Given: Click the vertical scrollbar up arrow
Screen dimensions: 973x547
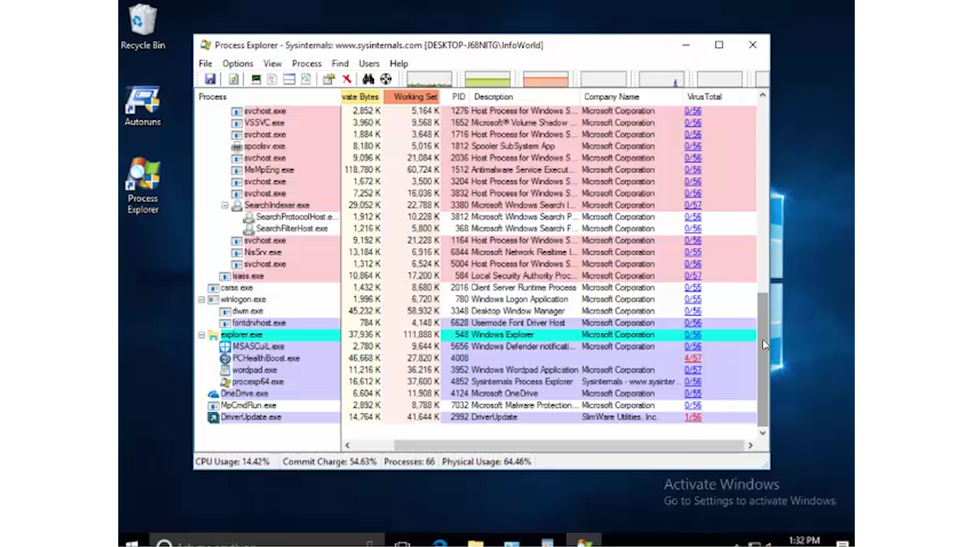Looking at the screenshot, I should [x=763, y=95].
